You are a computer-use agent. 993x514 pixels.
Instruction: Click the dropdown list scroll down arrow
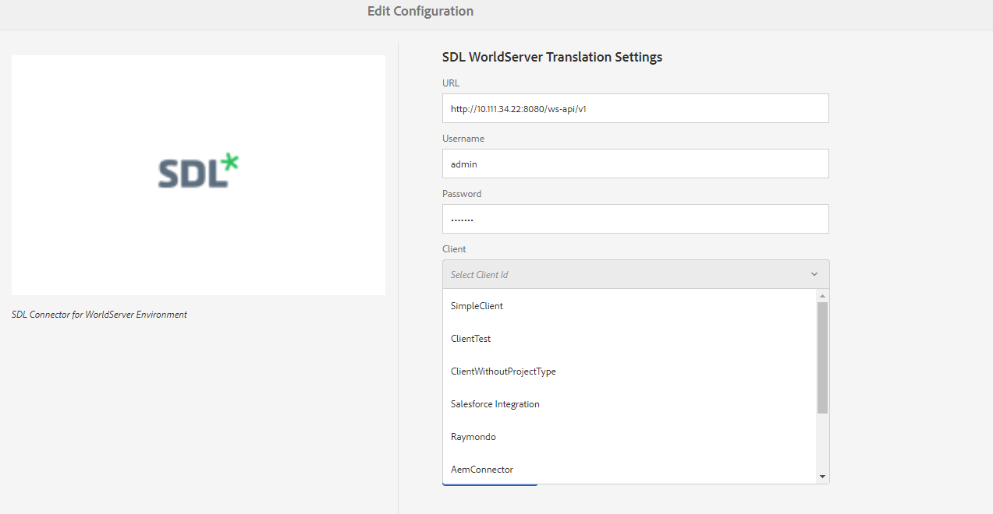[x=822, y=477]
